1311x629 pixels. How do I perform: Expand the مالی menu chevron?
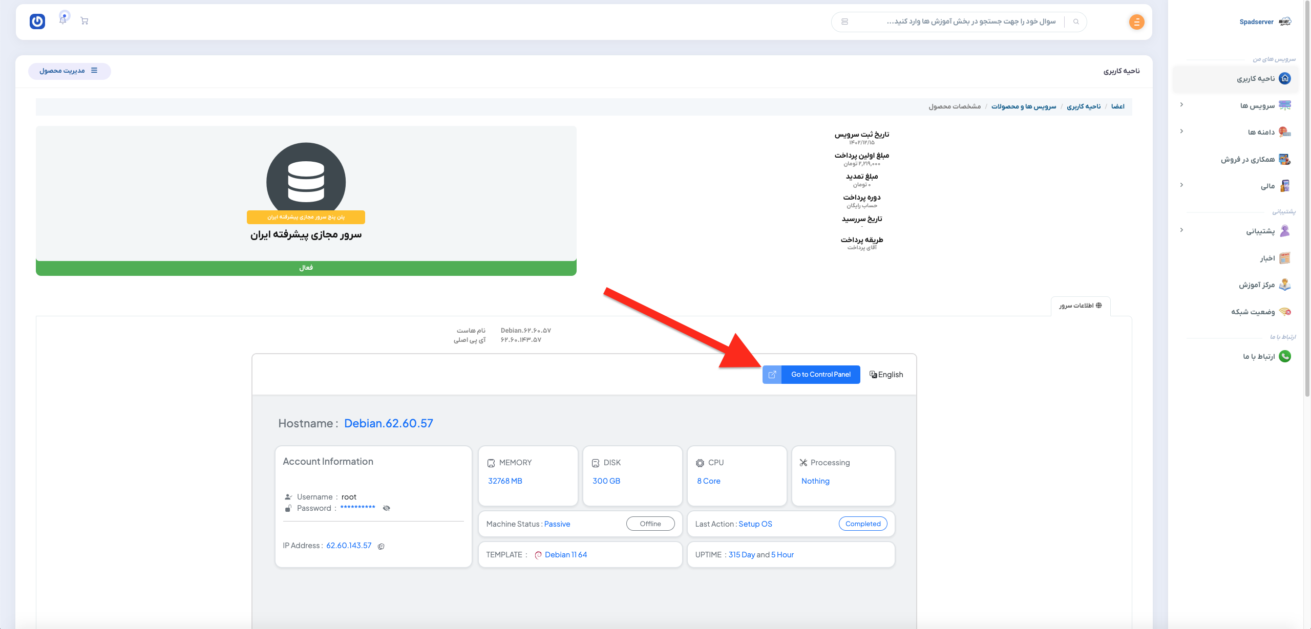point(1181,185)
